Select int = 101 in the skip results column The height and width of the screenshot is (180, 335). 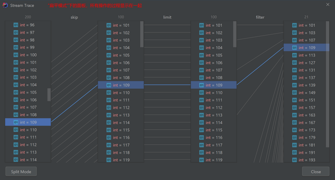(x=121, y=25)
